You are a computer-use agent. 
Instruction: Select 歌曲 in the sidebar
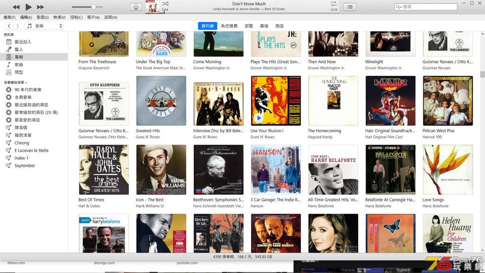(x=34, y=64)
